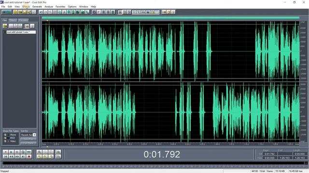This screenshot has width=309, height=173.
Task: Click the View Length time field
Action: pyautogui.click(x=300, y=158)
